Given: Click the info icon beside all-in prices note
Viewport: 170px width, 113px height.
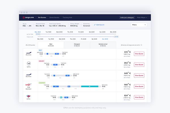Looking at the screenshot, I should [x=141, y=45].
